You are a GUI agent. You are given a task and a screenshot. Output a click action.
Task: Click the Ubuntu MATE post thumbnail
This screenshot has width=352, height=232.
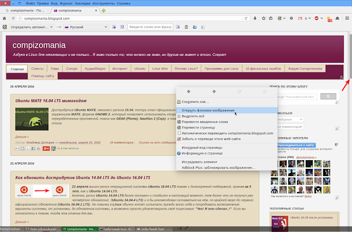32,119
